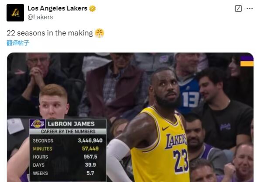Open the LeBron James photo attachment
Image resolution: width=257 pixels, height=182 pixels.
[x=130, y=117]
